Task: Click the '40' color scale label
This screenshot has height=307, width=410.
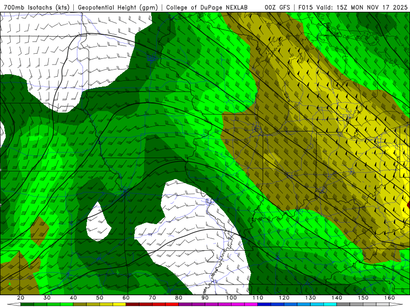Action: point(73,298)
